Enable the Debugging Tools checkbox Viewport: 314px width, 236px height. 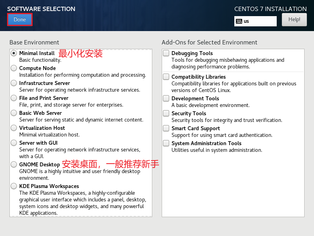pos(166,53)
